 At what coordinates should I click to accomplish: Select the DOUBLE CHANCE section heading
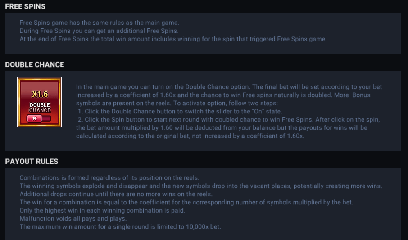click(35, 64)
